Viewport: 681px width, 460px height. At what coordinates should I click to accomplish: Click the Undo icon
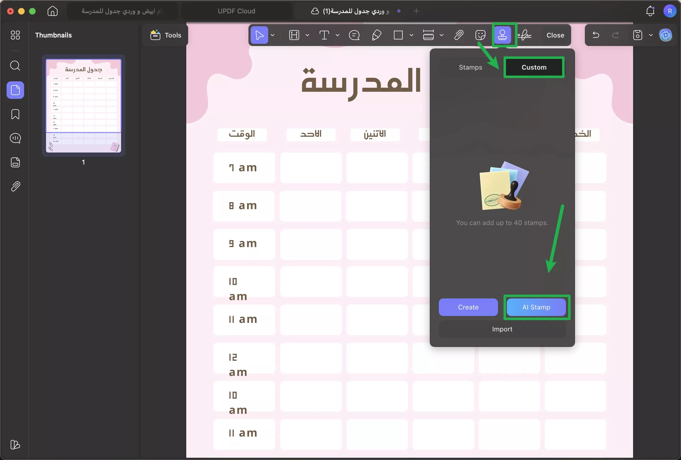coord(596,35)
